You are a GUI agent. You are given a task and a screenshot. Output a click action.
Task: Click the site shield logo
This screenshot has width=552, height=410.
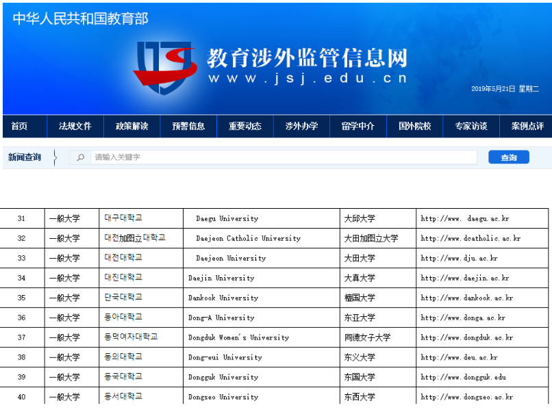point(165,68)
